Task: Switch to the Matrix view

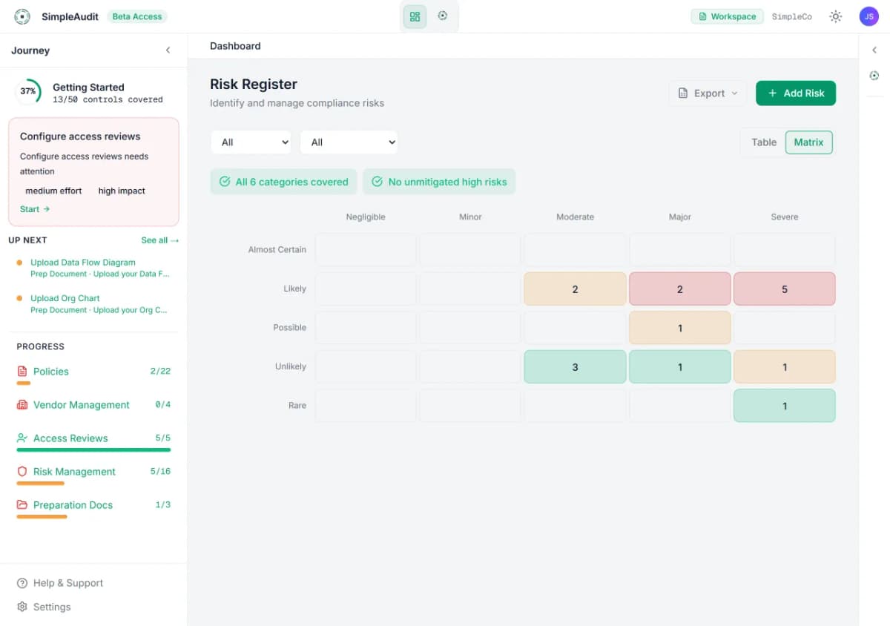Action: click(x=808, y=142)
